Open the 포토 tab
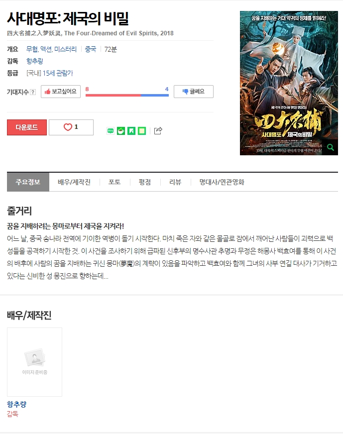This screenshot has width=343, height=435. click(x=114, y=182)
